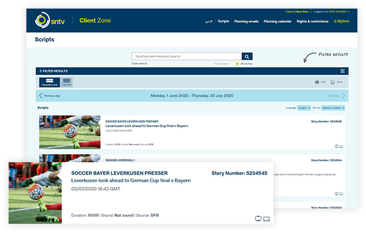Click the Clear search link
Image resolution: width=366 pixels, height=241 pixels.
pos(139,63)
